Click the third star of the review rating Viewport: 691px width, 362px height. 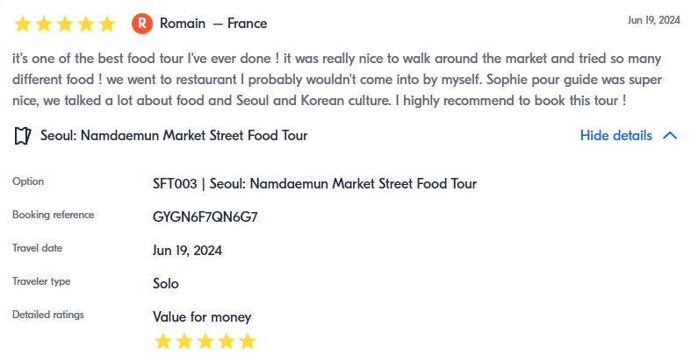[65, 24]
